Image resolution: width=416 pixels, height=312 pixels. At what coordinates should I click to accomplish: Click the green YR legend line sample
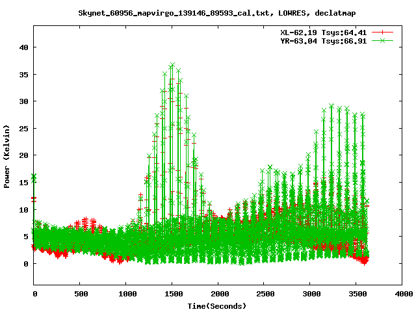[x=382, y=40]
